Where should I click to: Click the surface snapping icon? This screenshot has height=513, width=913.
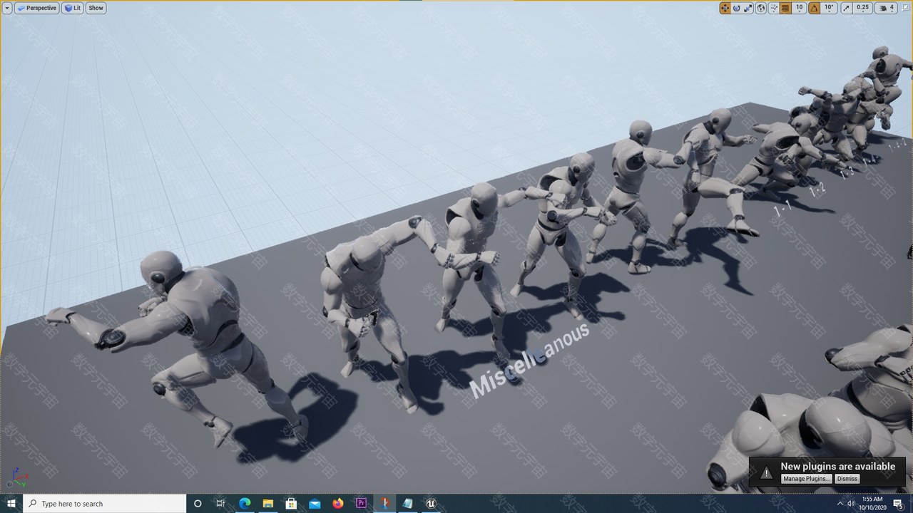click(773, 8)
